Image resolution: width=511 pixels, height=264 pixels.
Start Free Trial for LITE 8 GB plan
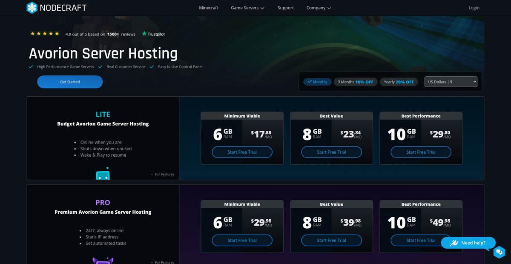pos(332,152)
